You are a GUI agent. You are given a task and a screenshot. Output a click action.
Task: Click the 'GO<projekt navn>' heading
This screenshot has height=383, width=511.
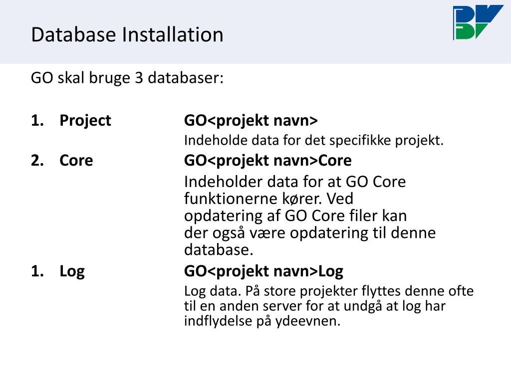251,121
